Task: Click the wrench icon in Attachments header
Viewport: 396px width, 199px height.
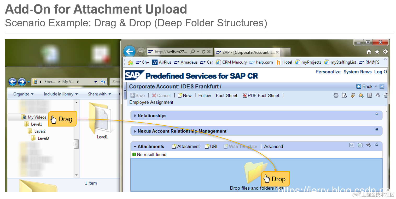Action: [x=369, y=145]
